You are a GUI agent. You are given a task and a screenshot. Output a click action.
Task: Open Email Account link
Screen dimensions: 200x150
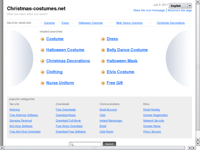108,110
